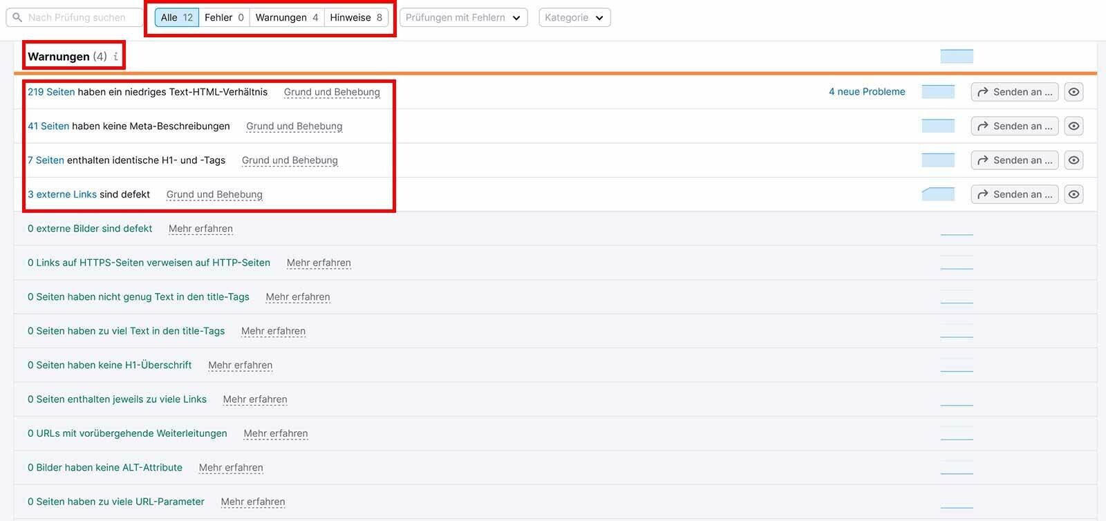1106x521 pixels.
Task: Open '41 Seiten' without meta descriptions link
Action: coord(48,126)
